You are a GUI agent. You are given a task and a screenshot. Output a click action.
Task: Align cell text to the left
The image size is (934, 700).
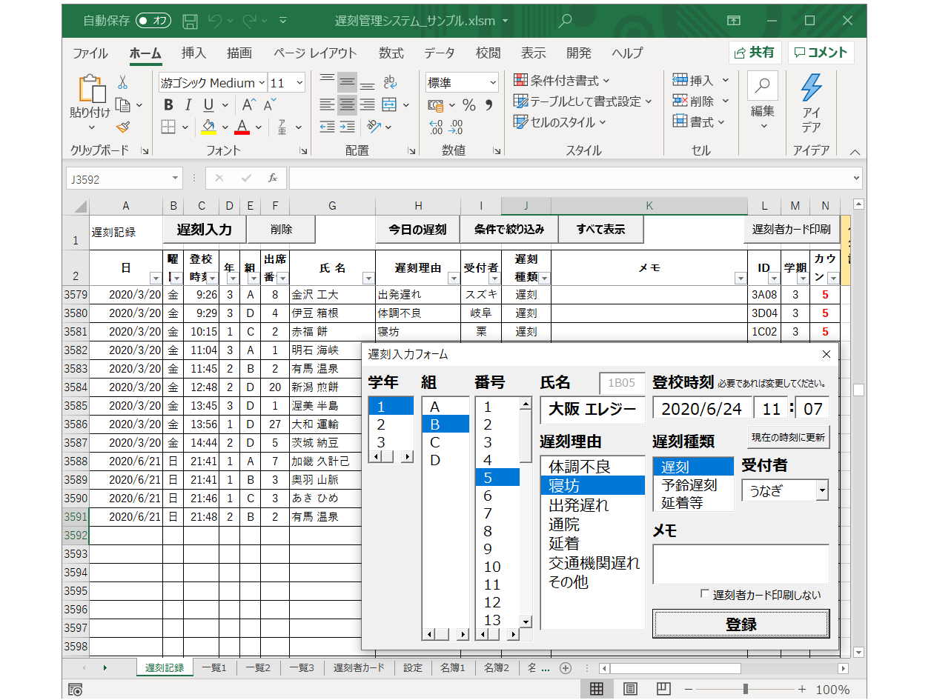point(327,104)
